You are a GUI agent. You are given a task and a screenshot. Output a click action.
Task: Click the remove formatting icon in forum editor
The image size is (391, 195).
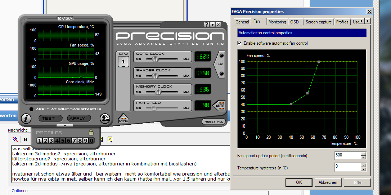[15, 139]
